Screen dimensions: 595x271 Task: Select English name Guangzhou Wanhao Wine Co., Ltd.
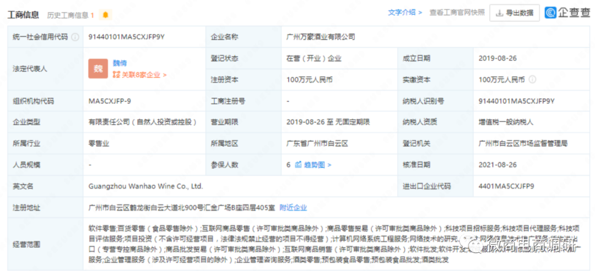145,186
